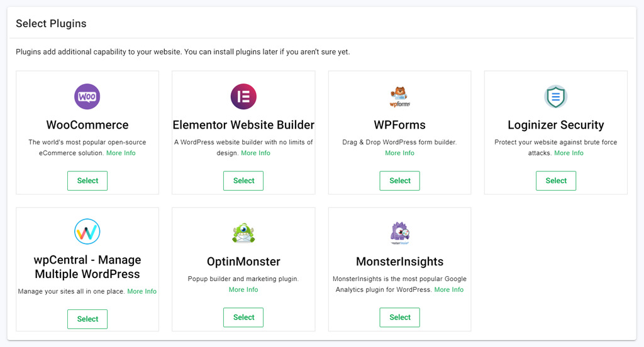The height and width of the screenshot is (347, 644).
Task: View More Info about WPForms
Action: (x=399, y=153)
